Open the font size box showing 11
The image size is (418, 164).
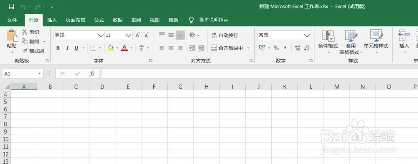point(119,35)
